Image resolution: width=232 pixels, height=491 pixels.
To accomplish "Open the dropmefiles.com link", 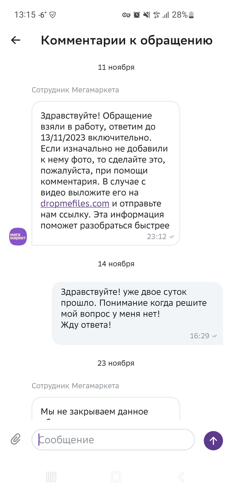I will coord(75,203).
